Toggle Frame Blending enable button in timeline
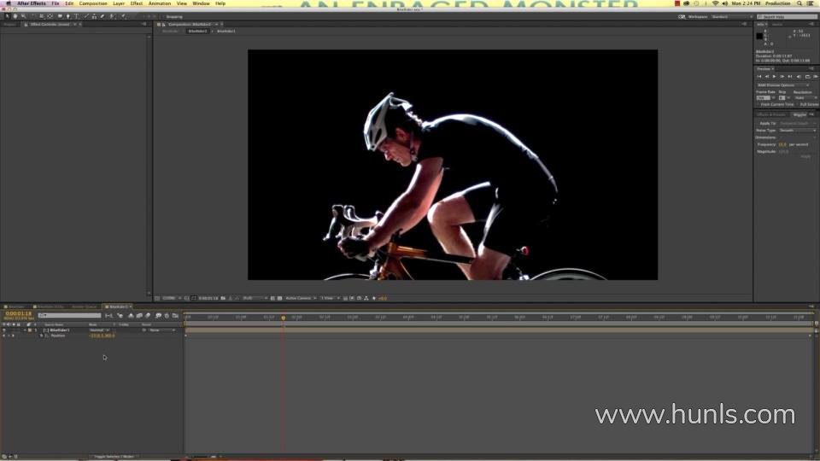The width and height of the screenshot is (820, 461). click(139, 316)
